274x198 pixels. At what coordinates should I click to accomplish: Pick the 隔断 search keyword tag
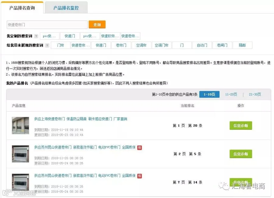pyautogui.click(x=242, y=45)
